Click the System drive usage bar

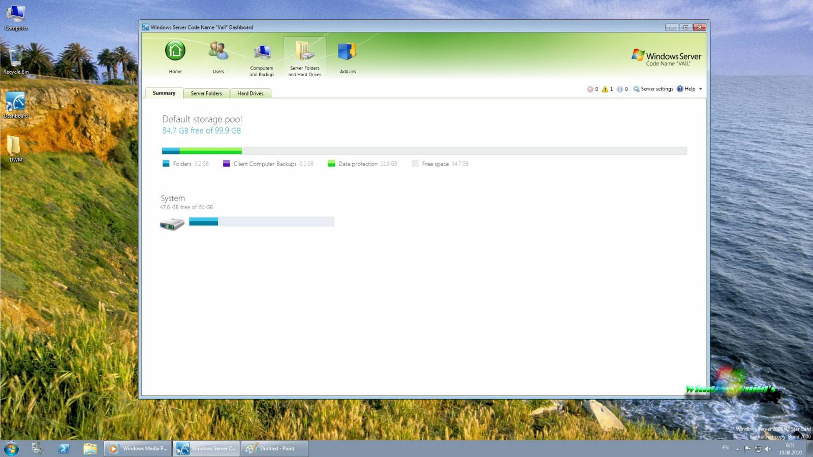261,221
